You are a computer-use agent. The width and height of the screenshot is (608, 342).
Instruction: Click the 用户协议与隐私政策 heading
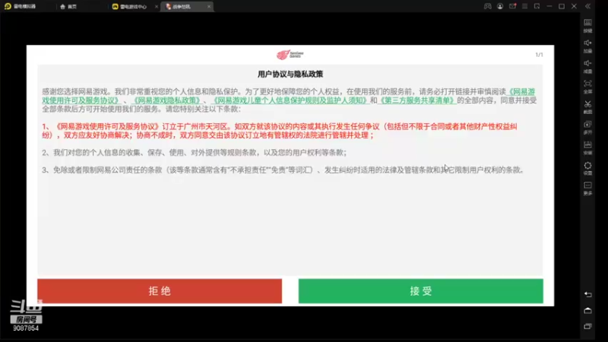pyautogui.click(x=290, y=74)
